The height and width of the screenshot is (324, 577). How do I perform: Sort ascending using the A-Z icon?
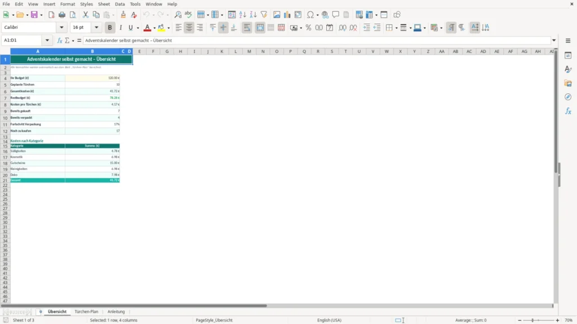[242, 15]
